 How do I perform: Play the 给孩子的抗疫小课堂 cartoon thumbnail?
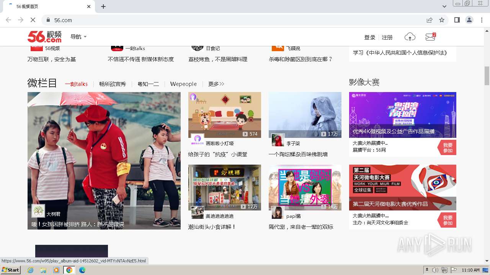(225, 115)
